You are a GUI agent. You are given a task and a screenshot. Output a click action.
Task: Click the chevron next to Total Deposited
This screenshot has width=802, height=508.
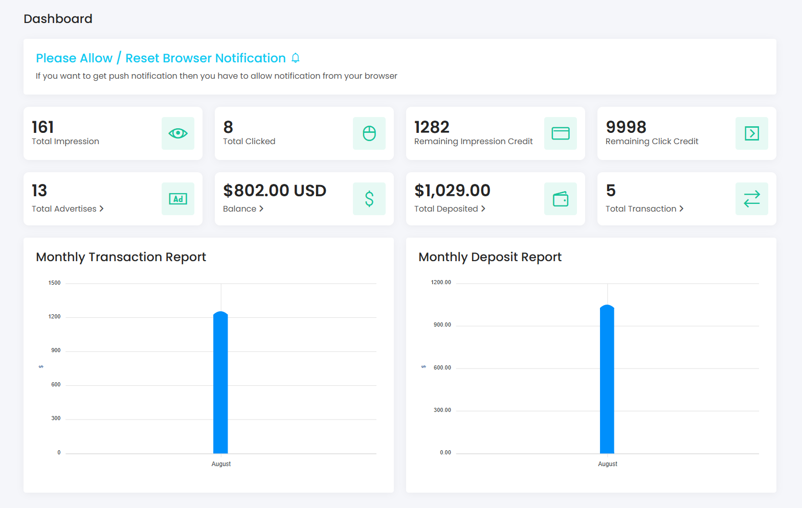483,209
